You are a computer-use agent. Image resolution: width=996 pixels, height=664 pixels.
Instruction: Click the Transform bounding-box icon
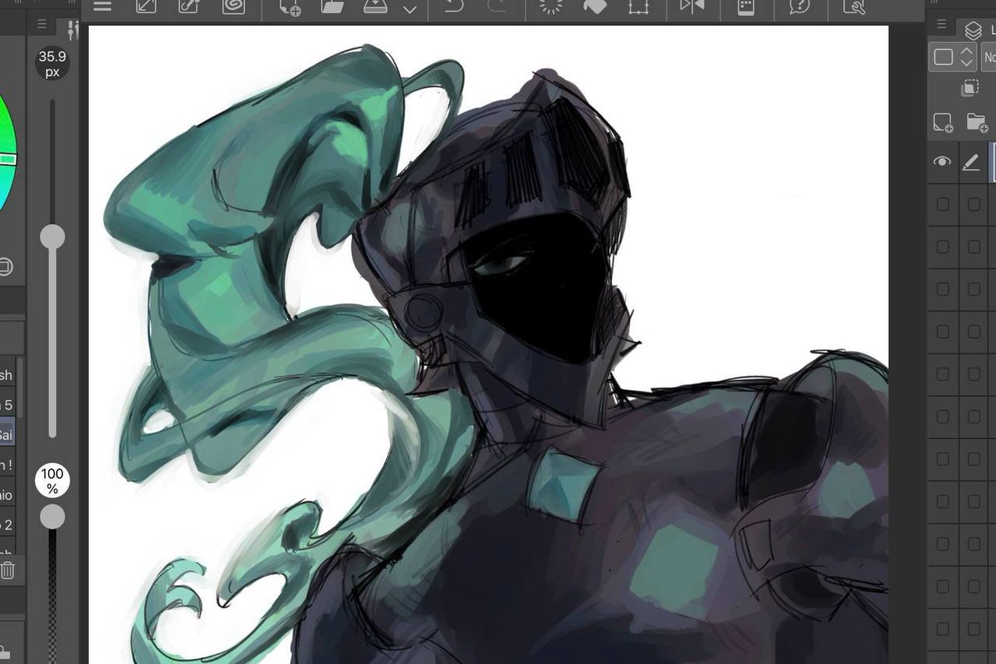[637, 7]
